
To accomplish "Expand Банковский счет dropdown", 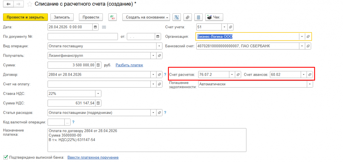I will (302, 46).
